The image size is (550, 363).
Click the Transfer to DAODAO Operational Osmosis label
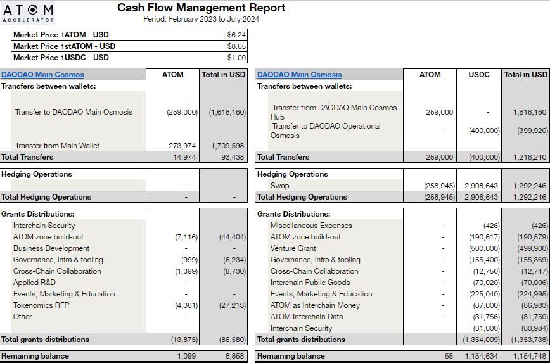coord(326,131)
